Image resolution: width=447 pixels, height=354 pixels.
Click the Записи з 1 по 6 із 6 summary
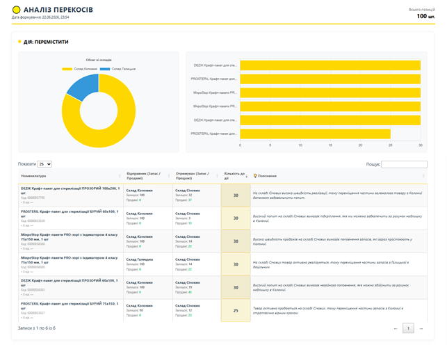point(37,328)
